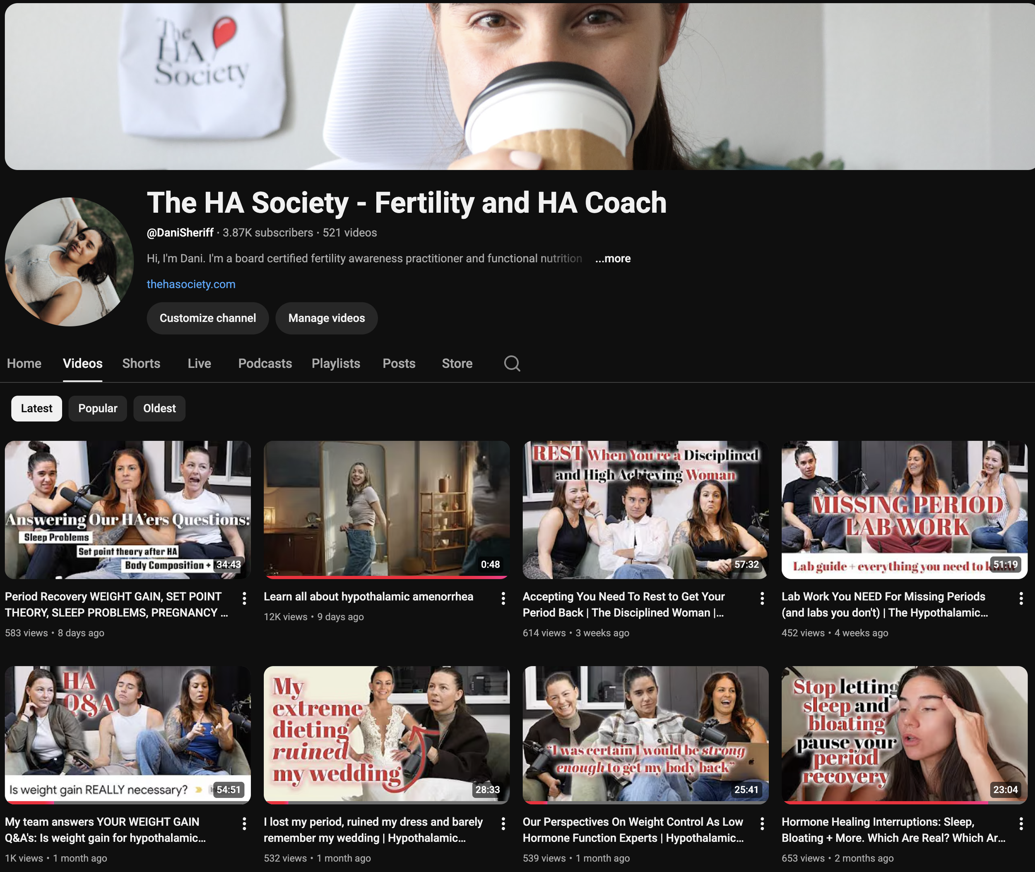Open options menu for Period Recovery WEIGHT GAIN video
Screen dimensions: 1035x872
click(x=244, y=599)
